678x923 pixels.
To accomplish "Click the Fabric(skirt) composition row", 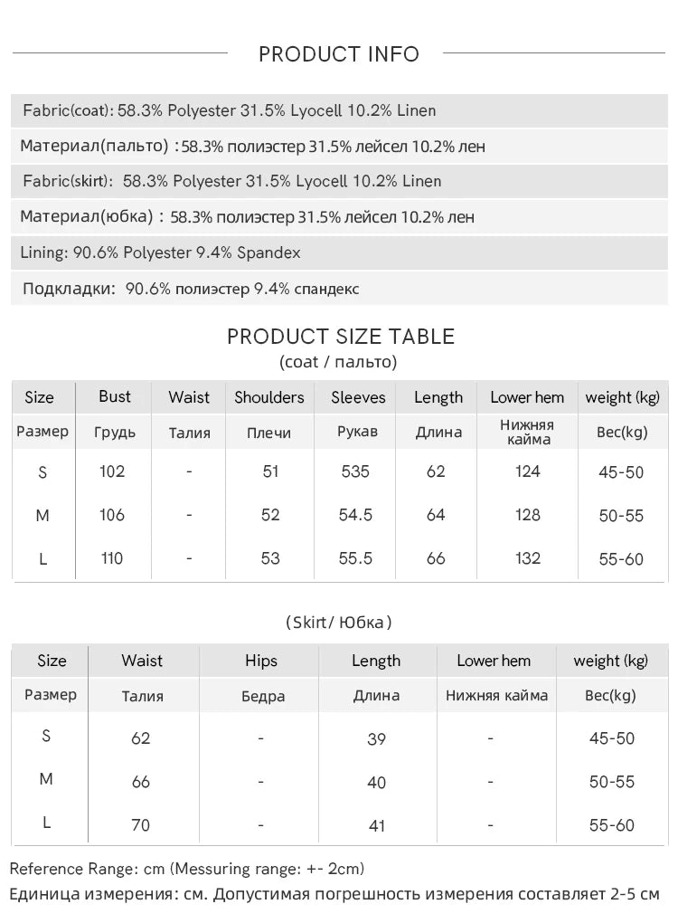I will pos(339,181).
